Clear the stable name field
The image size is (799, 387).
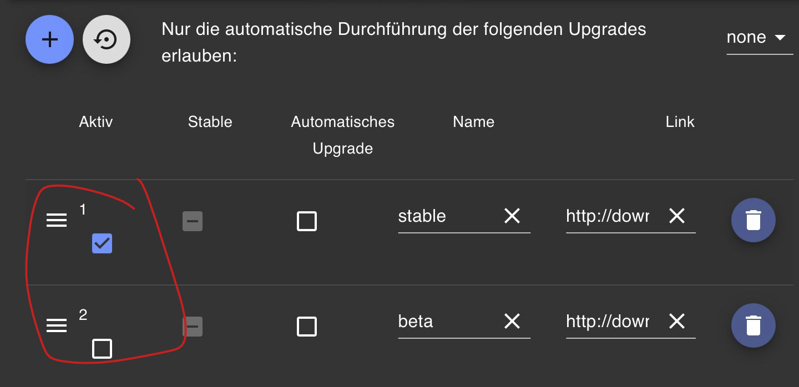coord(512,216)
